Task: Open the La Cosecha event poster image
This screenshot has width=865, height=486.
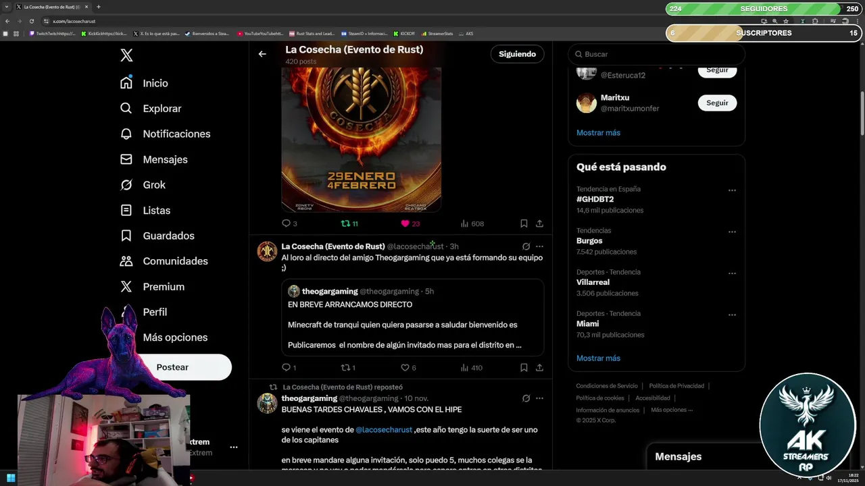Action: [361, 140]
